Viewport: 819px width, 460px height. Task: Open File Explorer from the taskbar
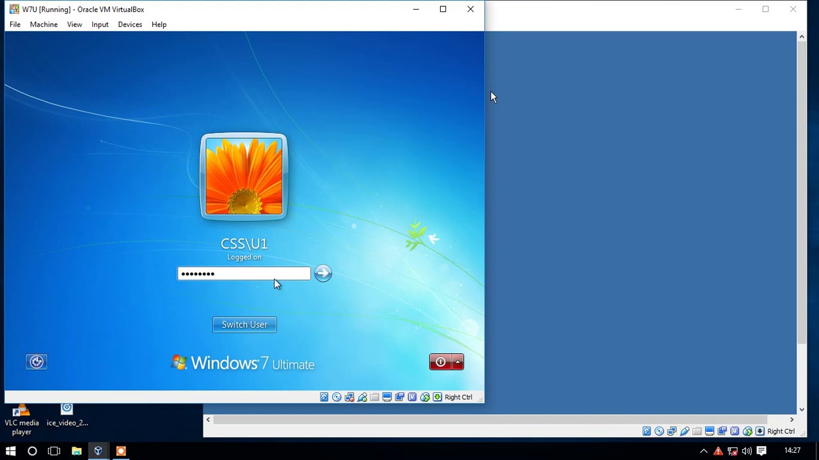click(x=76, y=450)
